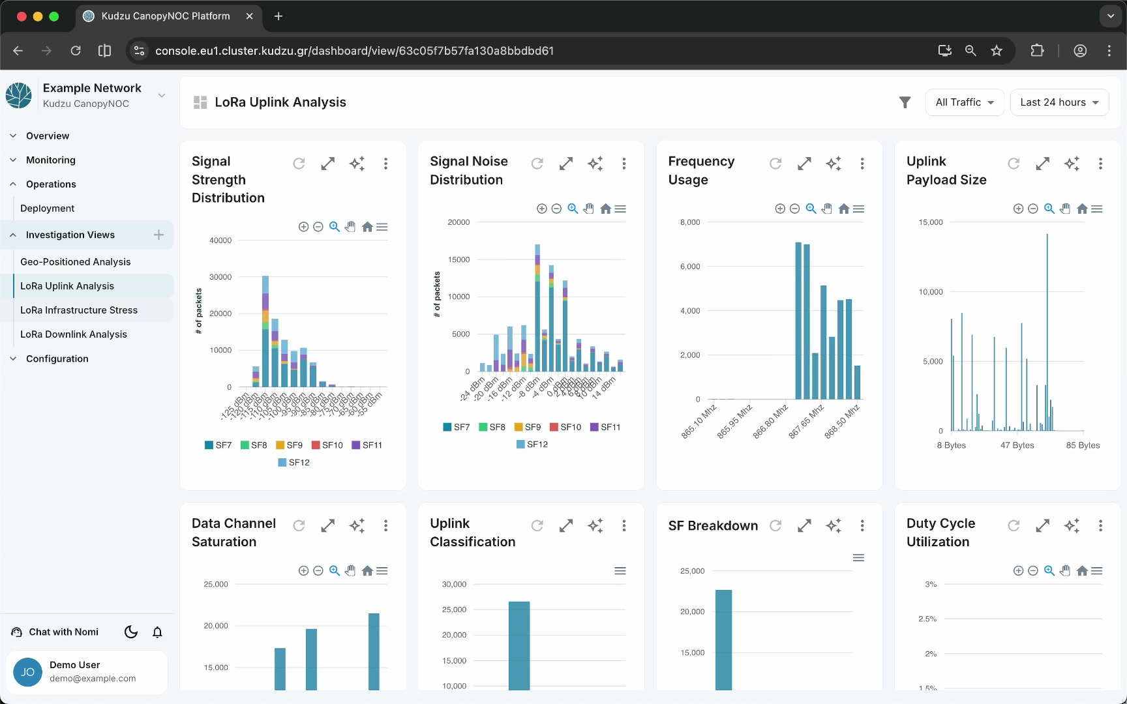This screenshot has height=704, width=1127.
Task: Open Demo User account card
Action: (87, 672)
